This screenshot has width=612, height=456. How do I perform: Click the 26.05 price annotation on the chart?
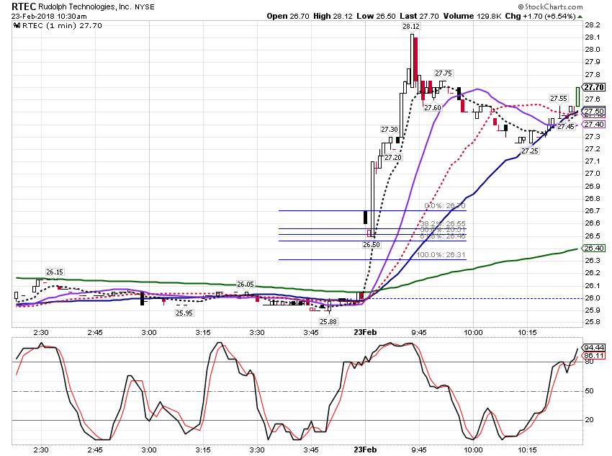(245, 285)
